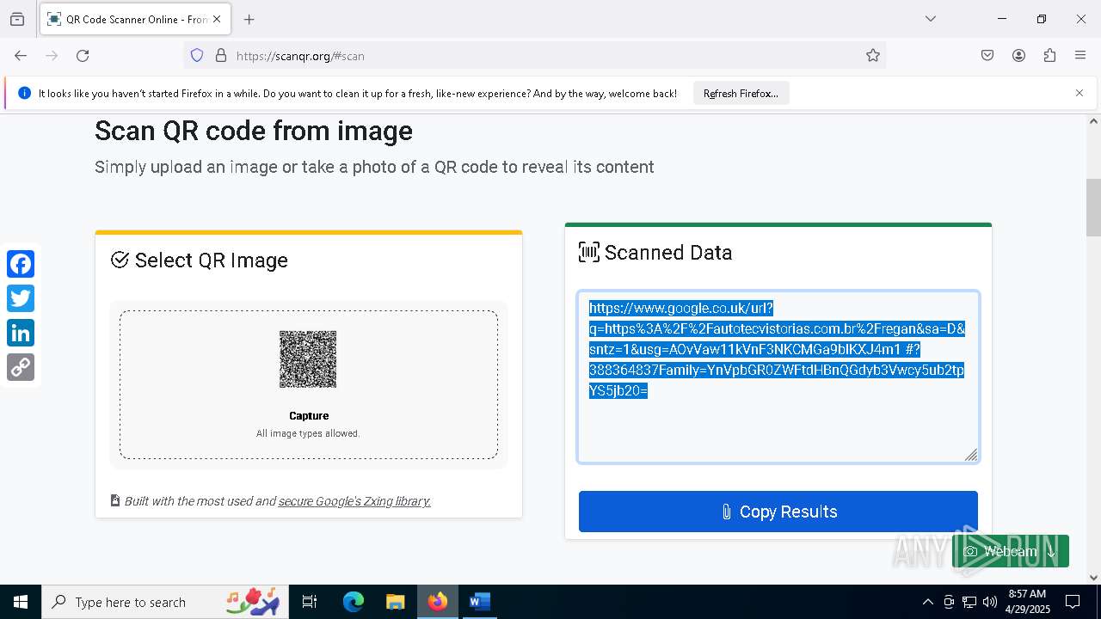Open secure Google's Zxing library link
This screenshot has width=1101, height=619.
354,501
